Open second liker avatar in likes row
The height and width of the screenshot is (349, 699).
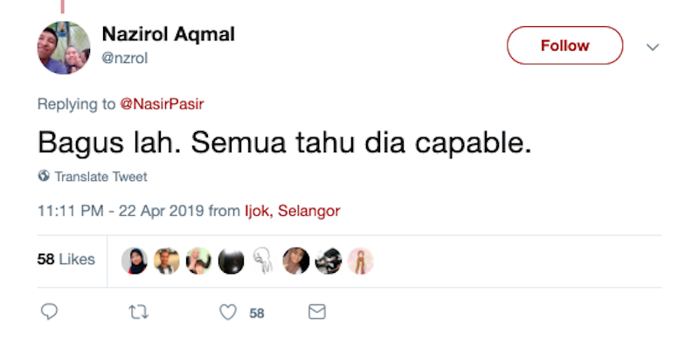[167, 261]
